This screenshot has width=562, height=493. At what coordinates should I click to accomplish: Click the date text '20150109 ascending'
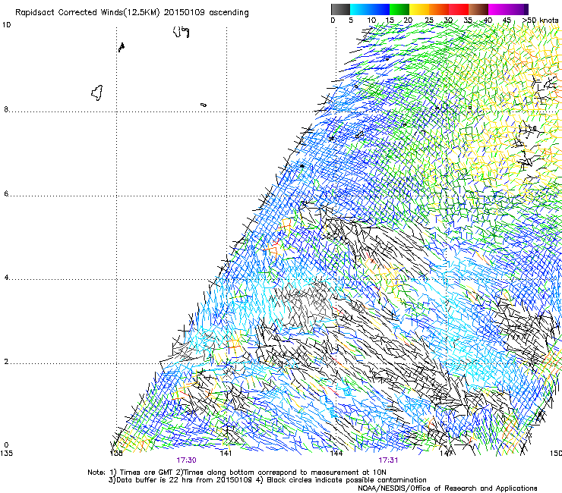206,13
